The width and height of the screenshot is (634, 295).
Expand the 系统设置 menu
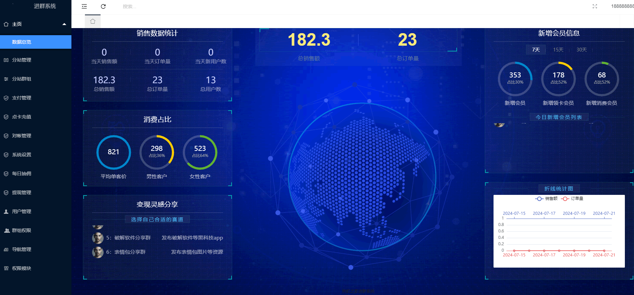22,155
